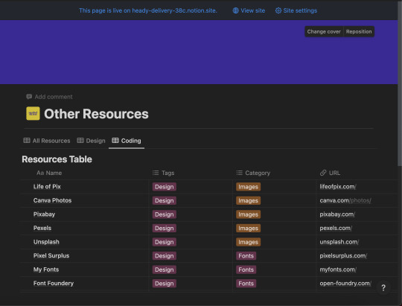402x306 pixels.
Task: Click the Change cover button
Action: [324, 31]
